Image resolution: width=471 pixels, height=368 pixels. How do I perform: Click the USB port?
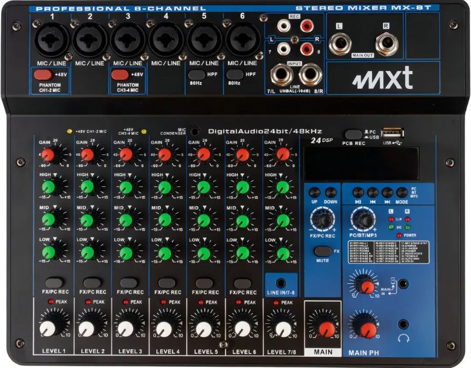pos(393,133)
